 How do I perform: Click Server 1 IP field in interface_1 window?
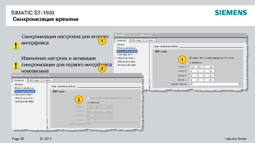point(99,107)
